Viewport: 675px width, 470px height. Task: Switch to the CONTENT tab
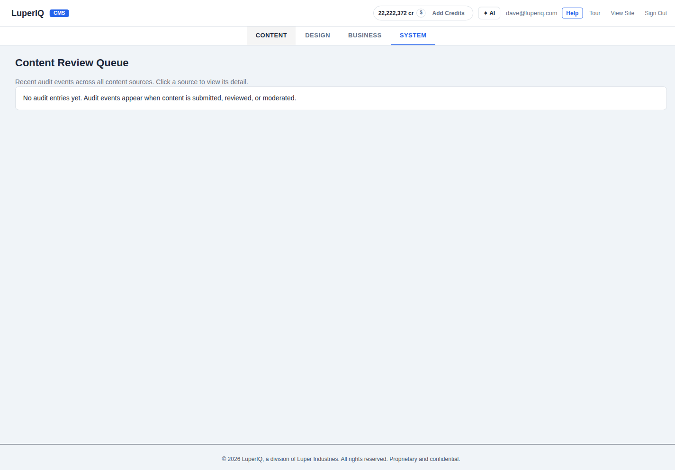click(271, 35)
